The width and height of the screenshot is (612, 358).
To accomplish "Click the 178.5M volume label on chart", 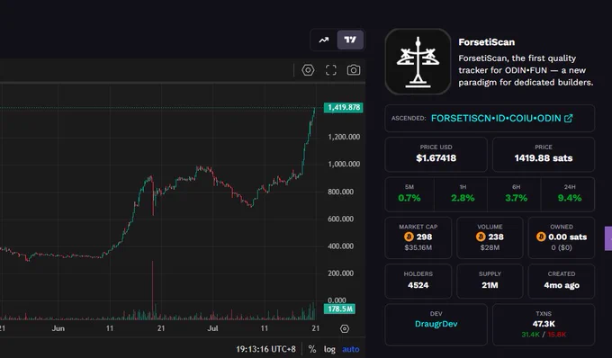I will coord(339,309).
